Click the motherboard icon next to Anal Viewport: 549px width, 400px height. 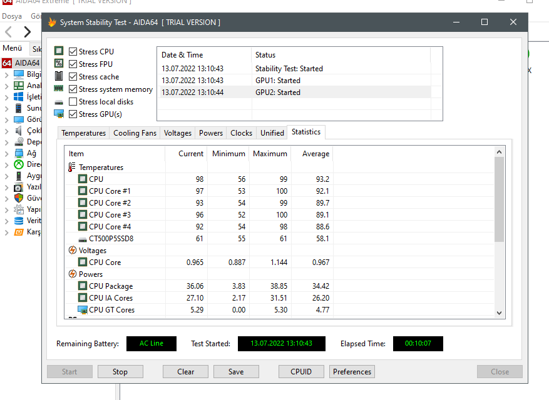(x=19, y=86)
